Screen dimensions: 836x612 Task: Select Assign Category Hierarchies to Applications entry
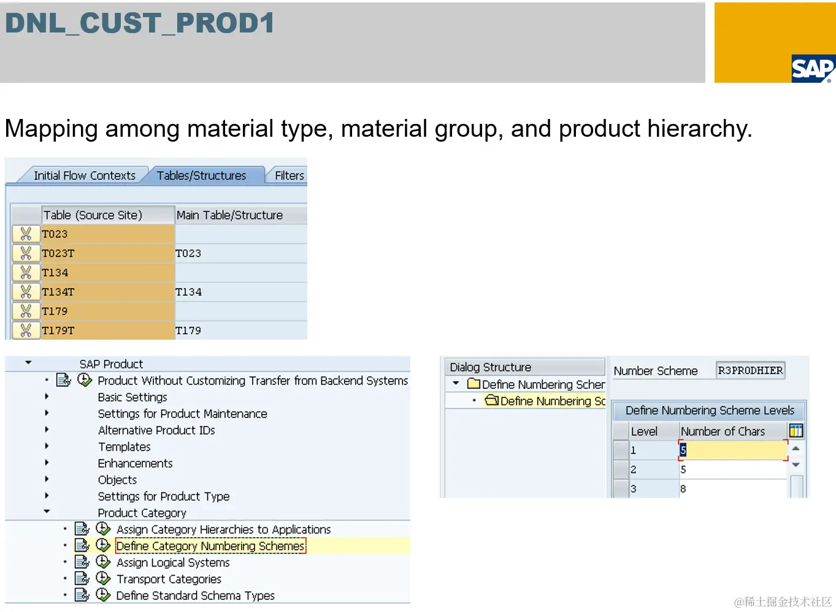pos(223,529)
